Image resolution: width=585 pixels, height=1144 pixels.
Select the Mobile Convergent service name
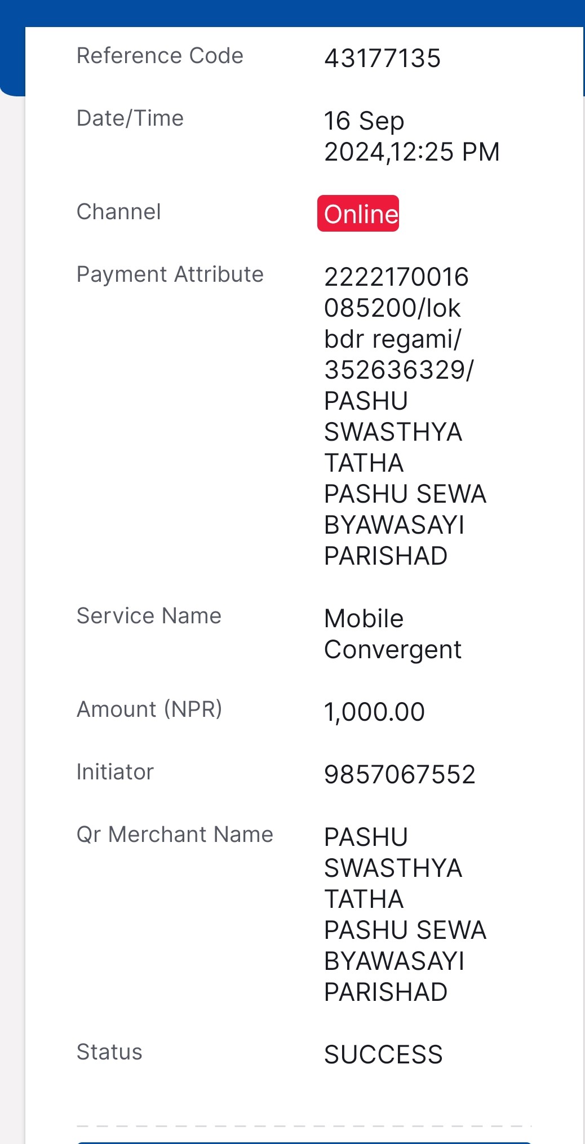coord(393,634)
